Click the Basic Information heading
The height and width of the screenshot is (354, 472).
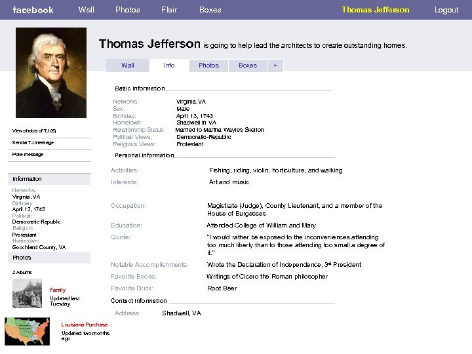coord(140,88)
